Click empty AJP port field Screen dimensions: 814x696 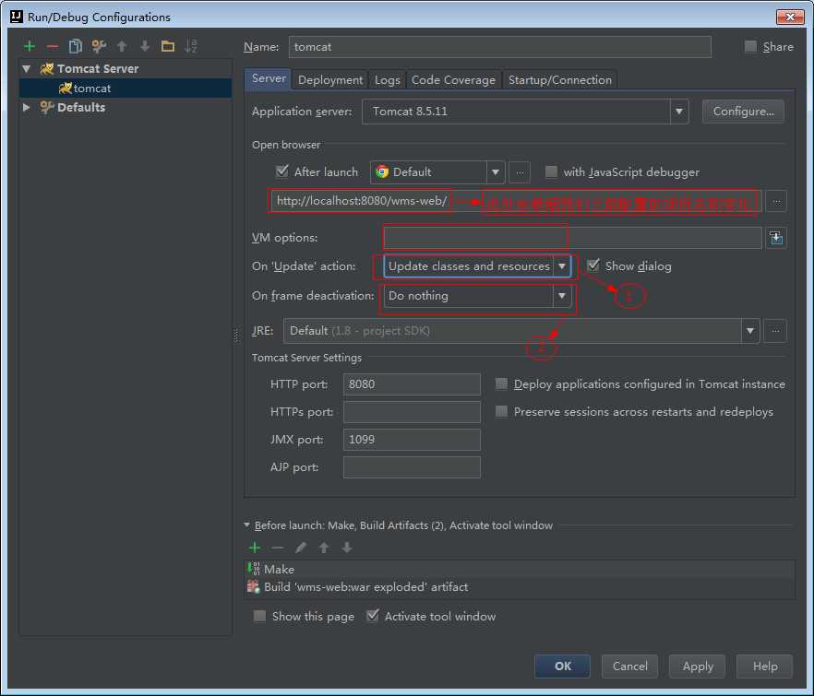pyautogui.click(x=412, y=467)
